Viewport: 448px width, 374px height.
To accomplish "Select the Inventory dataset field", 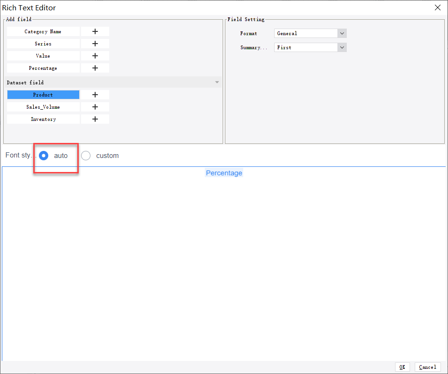I will [x=43, y=119].
